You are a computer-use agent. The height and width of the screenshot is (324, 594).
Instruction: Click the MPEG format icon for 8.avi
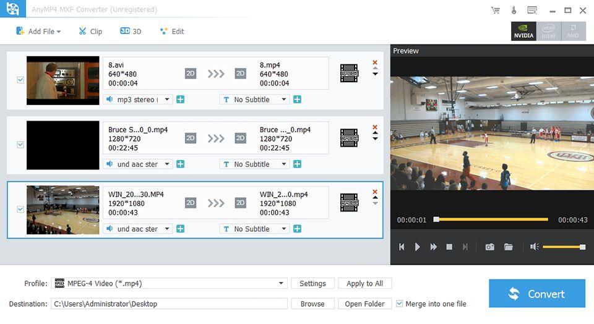pos(349,74)
